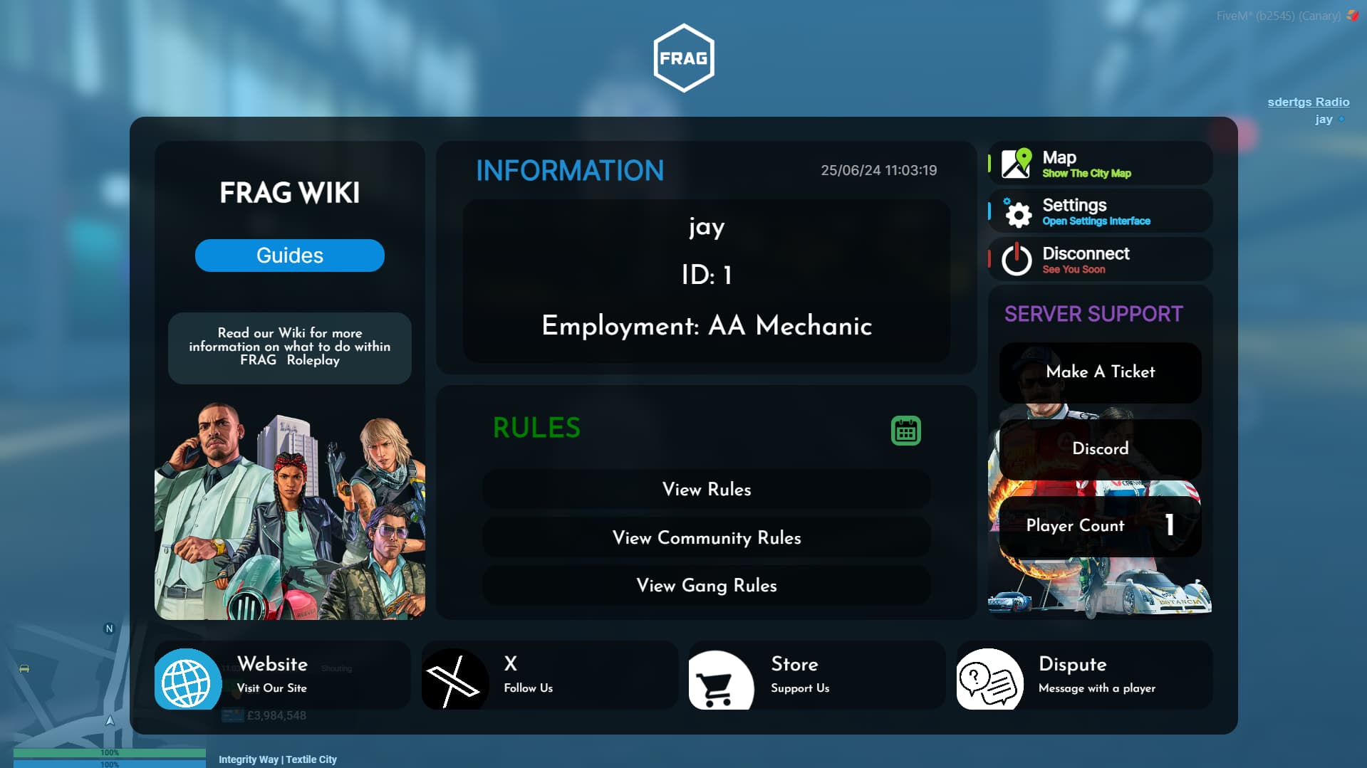Click the Disconnect power icon

pyautogui.click(x=1017, y=259)
